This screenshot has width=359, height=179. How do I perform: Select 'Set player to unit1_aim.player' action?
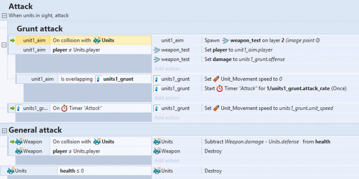point(239,50)
